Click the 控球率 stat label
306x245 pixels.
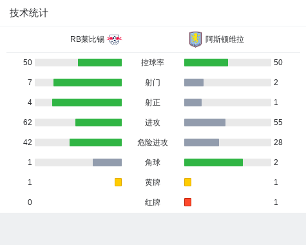[x=153, y=63]
